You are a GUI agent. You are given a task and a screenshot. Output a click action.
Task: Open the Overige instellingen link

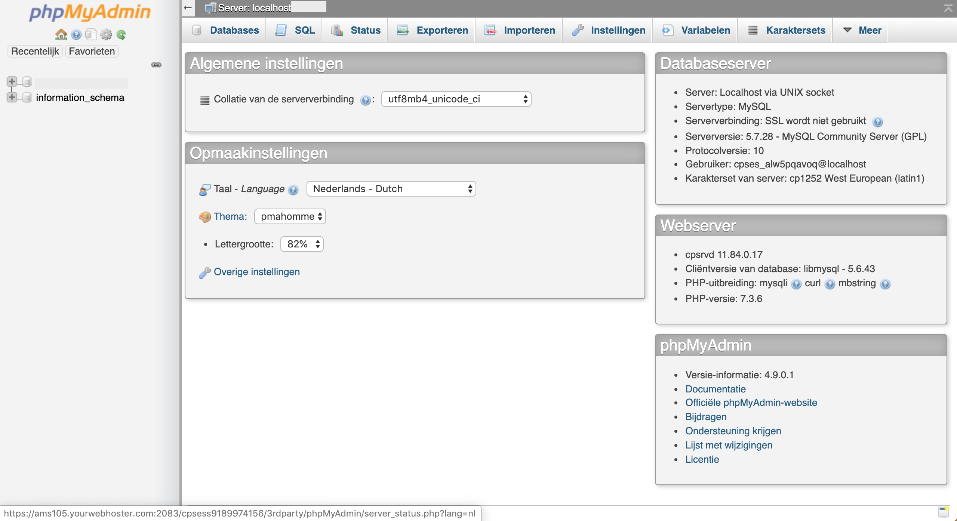(x=257, y=272)
